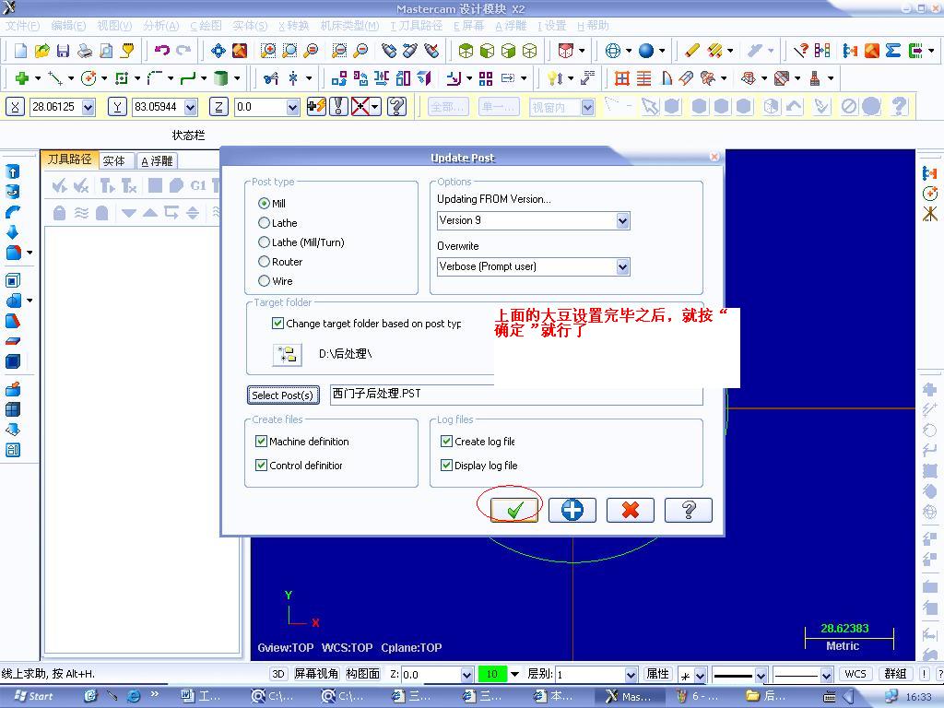Toggle Change target folder based on post type

point(277,324)
